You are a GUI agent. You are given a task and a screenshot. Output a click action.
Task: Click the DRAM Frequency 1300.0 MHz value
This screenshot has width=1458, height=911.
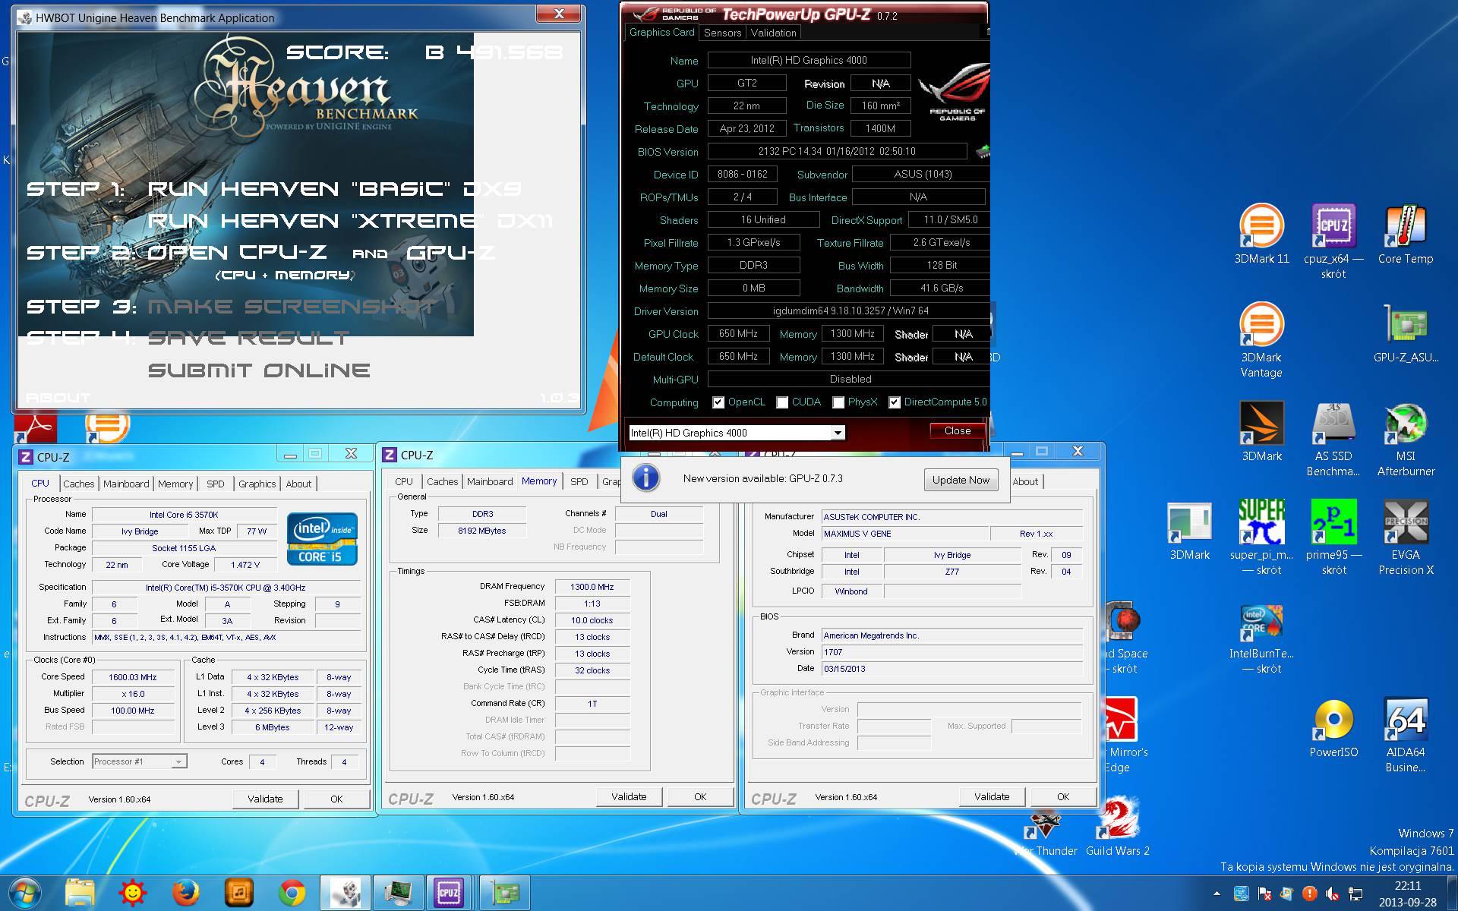coord(592,587)
